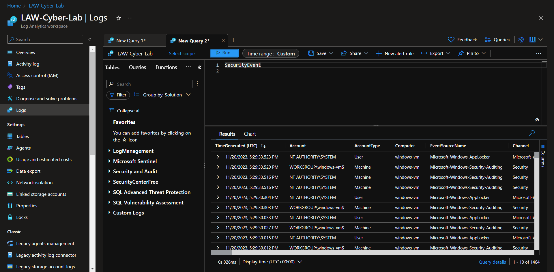Open Activity log in the sidebar
The height and width of the screenshot is (272, 554).
(x=28, y=64)
